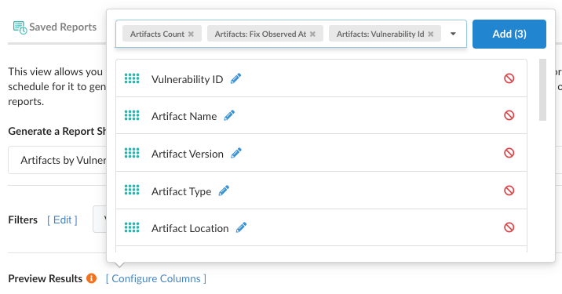This screenshot has height=294, width=562.
Task: Click the Add (3) button
Action: pos(509,34)
